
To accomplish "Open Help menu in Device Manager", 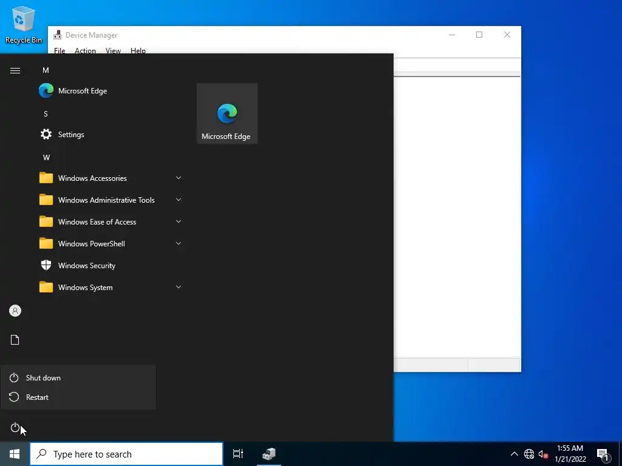I will click(x=138, y=50).
